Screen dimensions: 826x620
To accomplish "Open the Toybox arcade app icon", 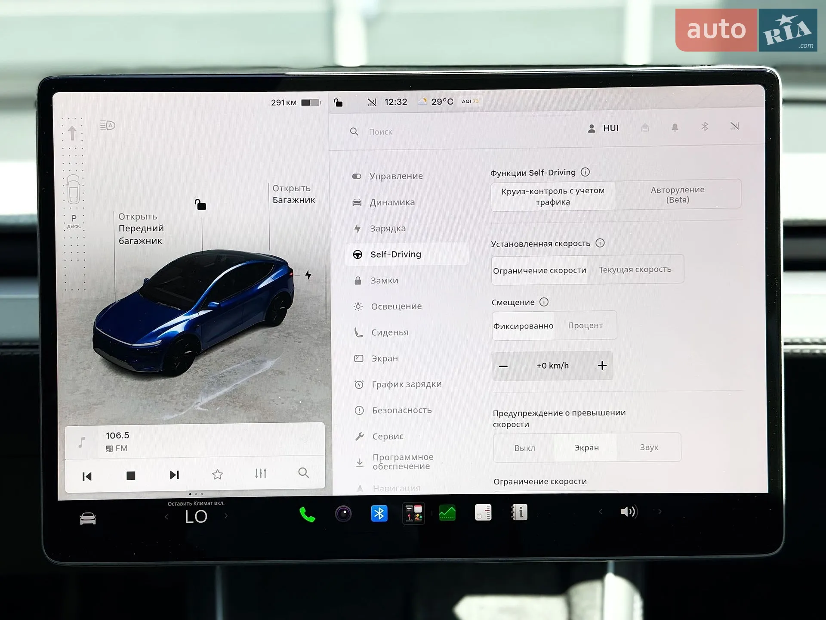I will [x=413, y=513].
